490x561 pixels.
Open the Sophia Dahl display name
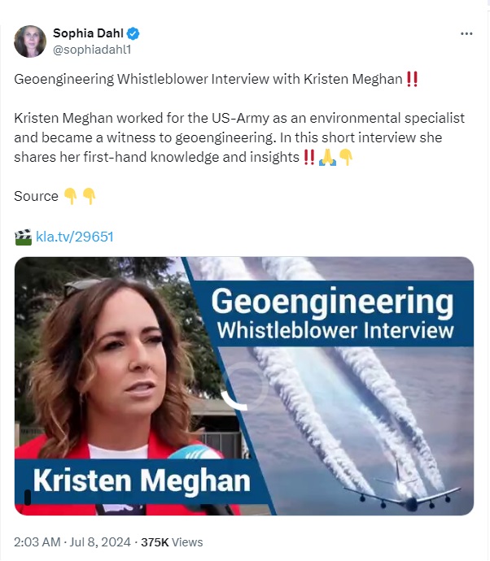point(88,33)
